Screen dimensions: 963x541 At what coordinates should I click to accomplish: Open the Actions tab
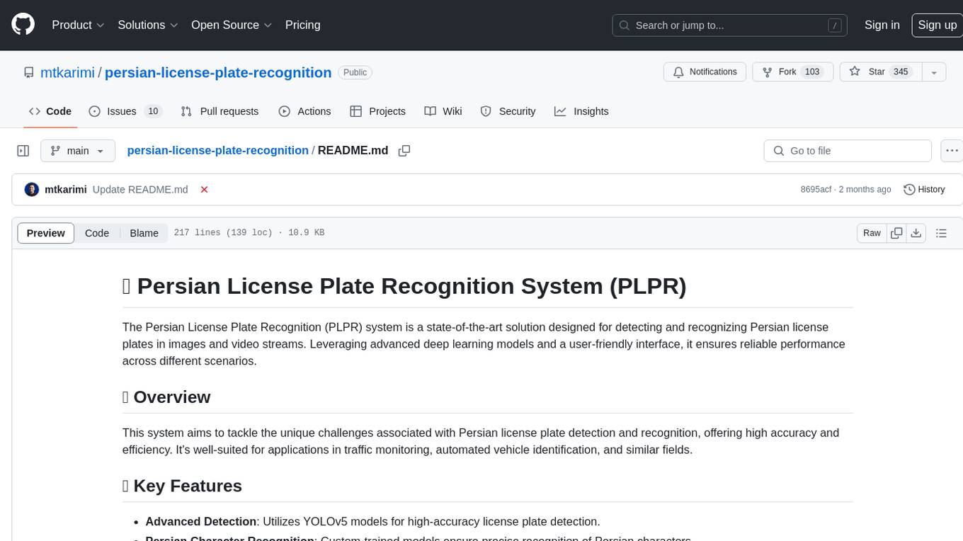pyautogui.click(x=304, y=111)
